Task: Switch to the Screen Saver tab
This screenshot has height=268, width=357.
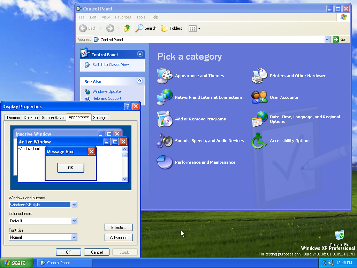Action: (53, 118)
